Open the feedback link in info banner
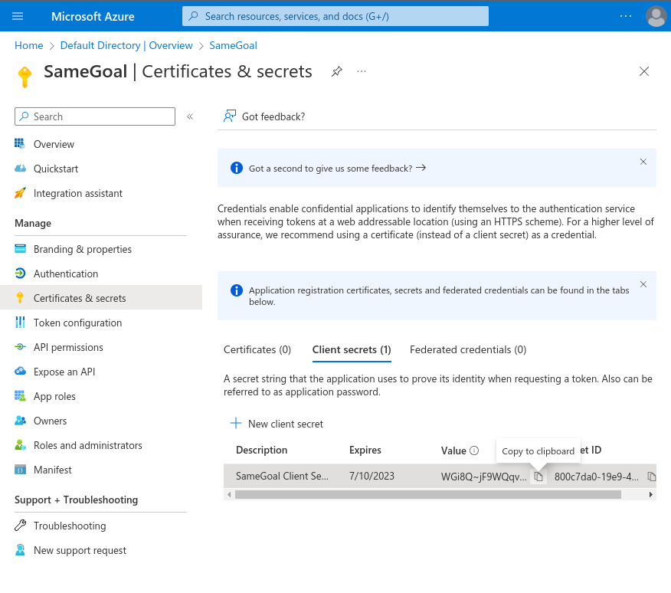 (337, 169)
